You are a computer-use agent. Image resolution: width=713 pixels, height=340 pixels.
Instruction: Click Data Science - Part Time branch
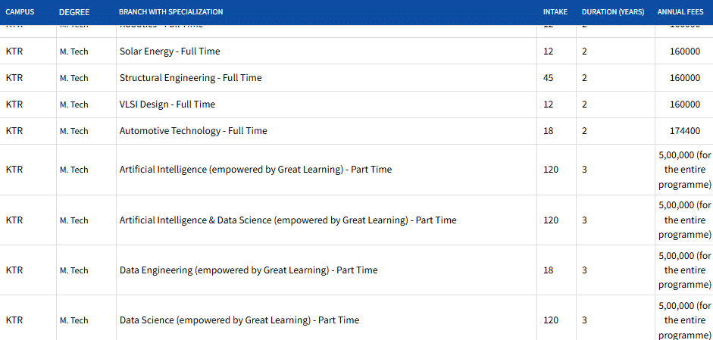click(x=239, y=320)
